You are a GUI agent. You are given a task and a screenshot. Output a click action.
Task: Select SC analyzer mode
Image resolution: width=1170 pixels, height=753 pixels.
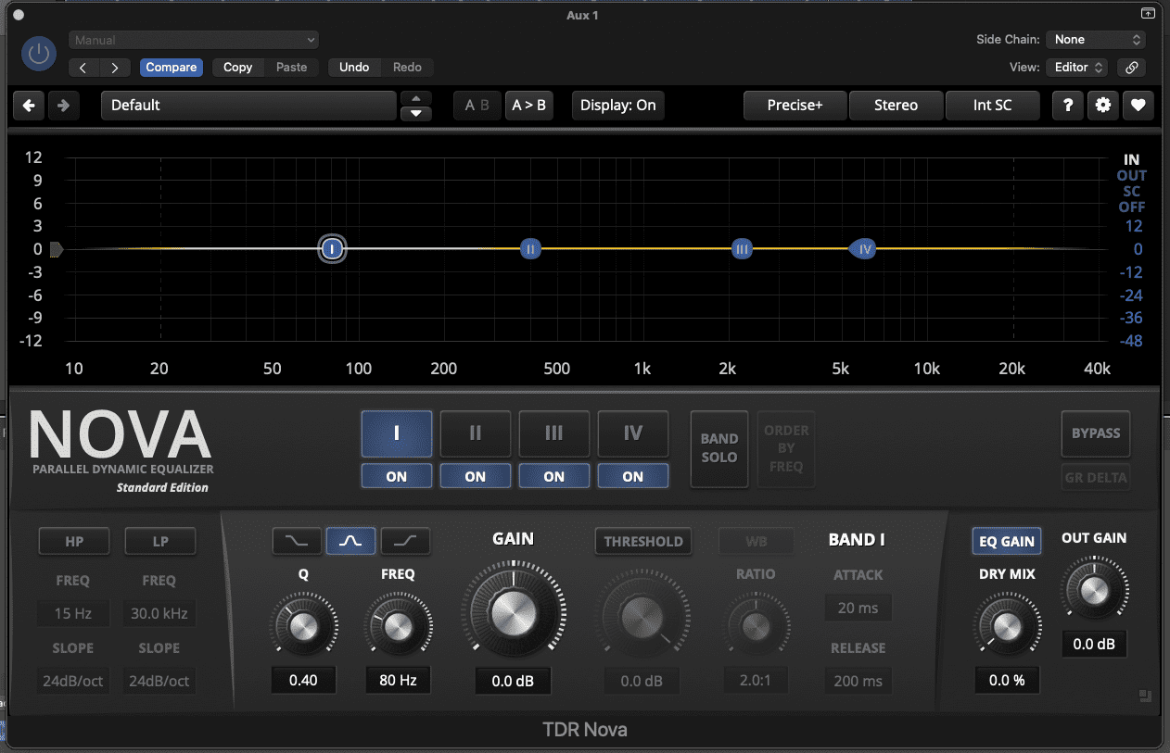pos(1131,192)
